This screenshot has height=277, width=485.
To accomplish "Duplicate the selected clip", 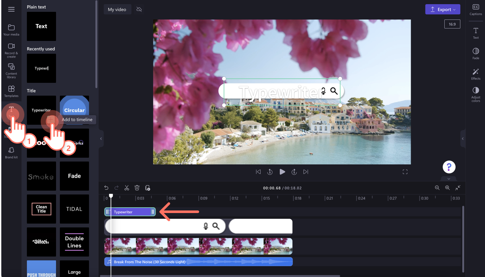I will click(x=148, y=188).
